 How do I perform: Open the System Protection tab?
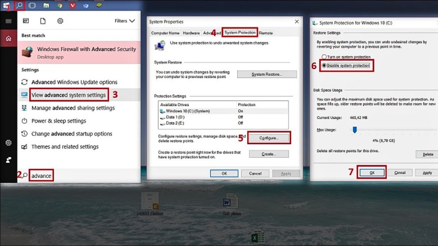coord(240,32)
